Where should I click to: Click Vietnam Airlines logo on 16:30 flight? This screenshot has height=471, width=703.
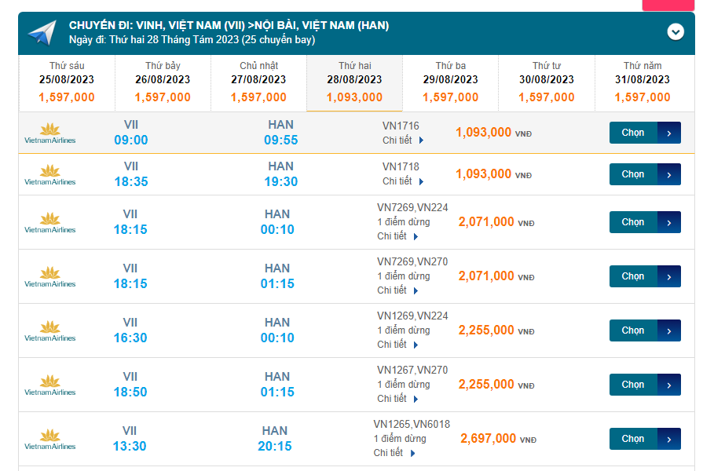[50, 331]
